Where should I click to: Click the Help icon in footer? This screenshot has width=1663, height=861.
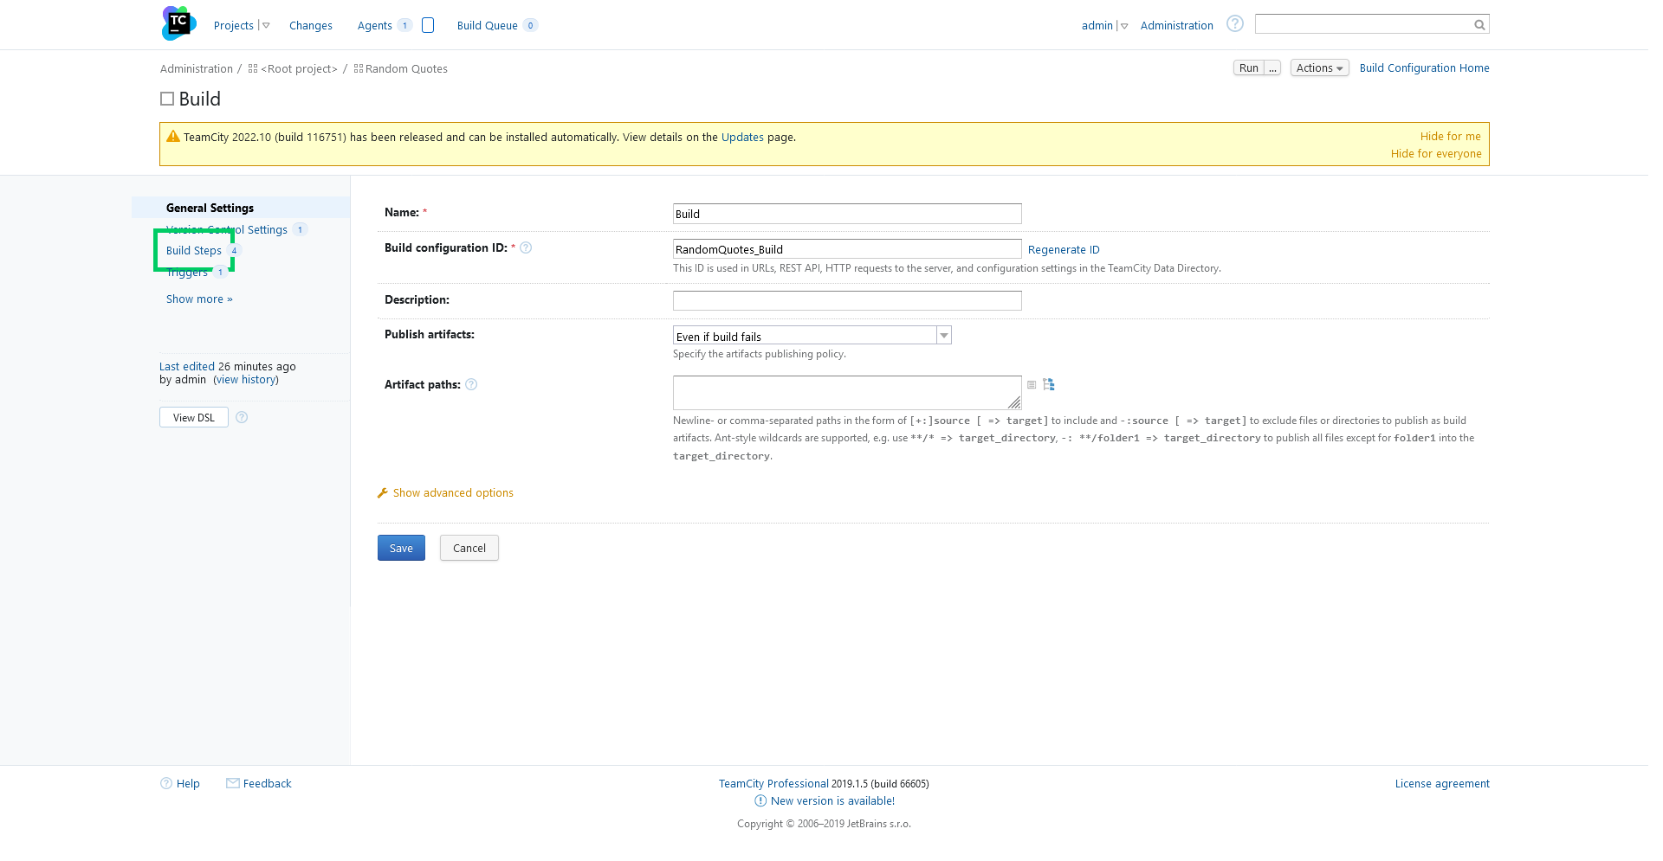[166, 784]
